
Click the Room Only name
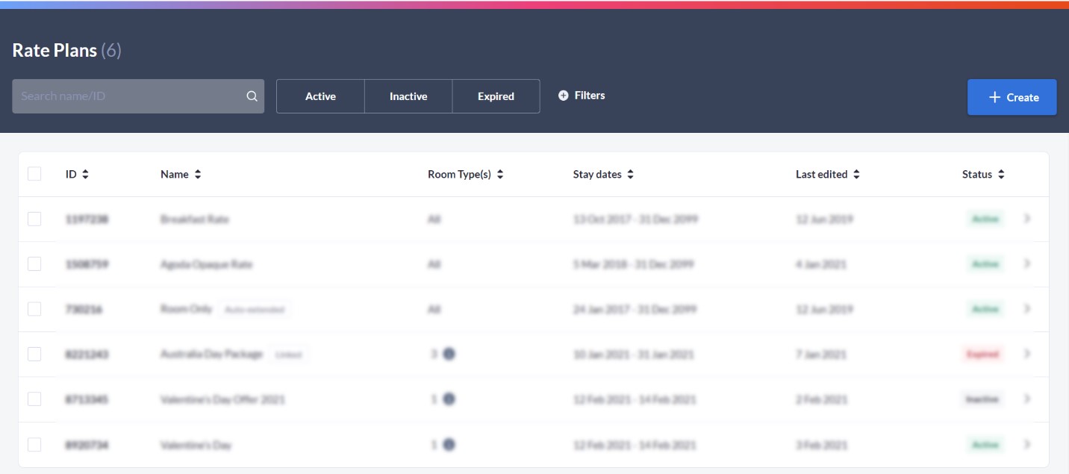[x=187, y=308]
